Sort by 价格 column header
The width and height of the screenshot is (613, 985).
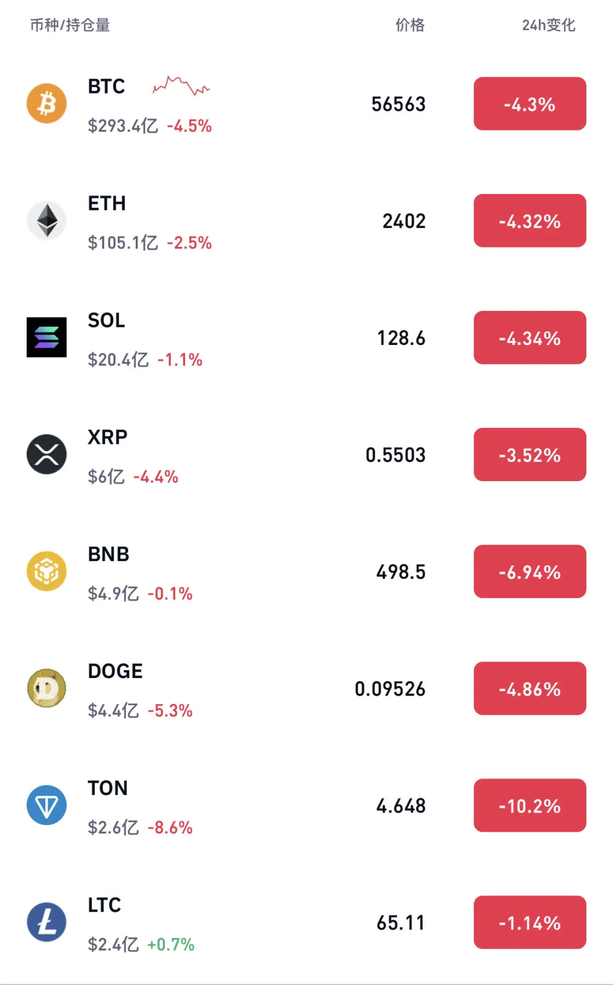point(410,25)
